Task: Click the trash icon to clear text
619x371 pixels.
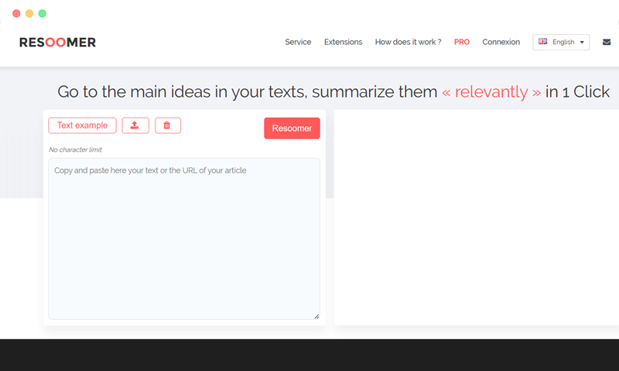Action: tap(167, 125)
